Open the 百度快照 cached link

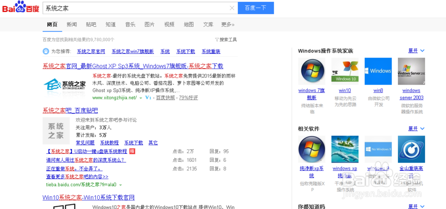tap(165, 98)
